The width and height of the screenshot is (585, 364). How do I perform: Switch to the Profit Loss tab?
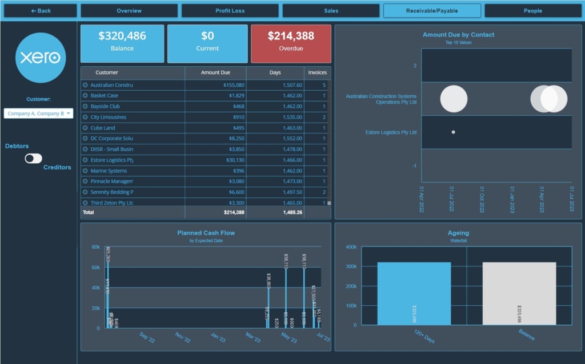pyautogui.click(x=230, y=10)
